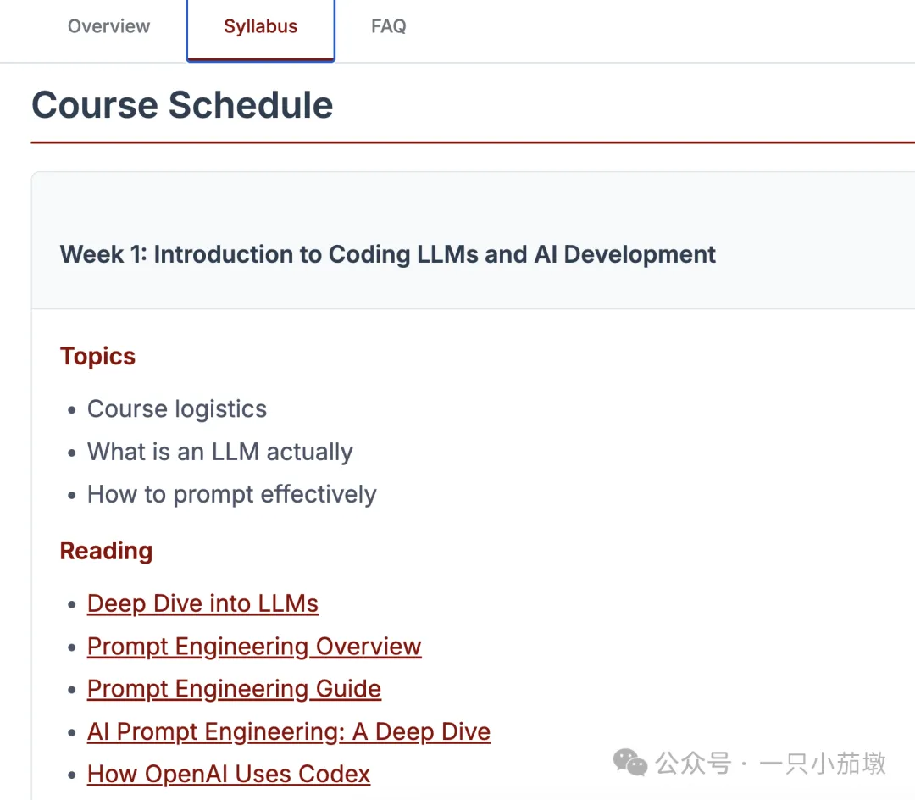Open the FAQ tab
915x800 pixels.
point(388,26)
